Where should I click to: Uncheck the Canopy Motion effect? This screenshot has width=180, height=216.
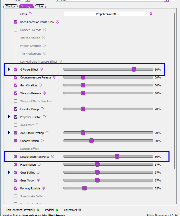point(16,141)
